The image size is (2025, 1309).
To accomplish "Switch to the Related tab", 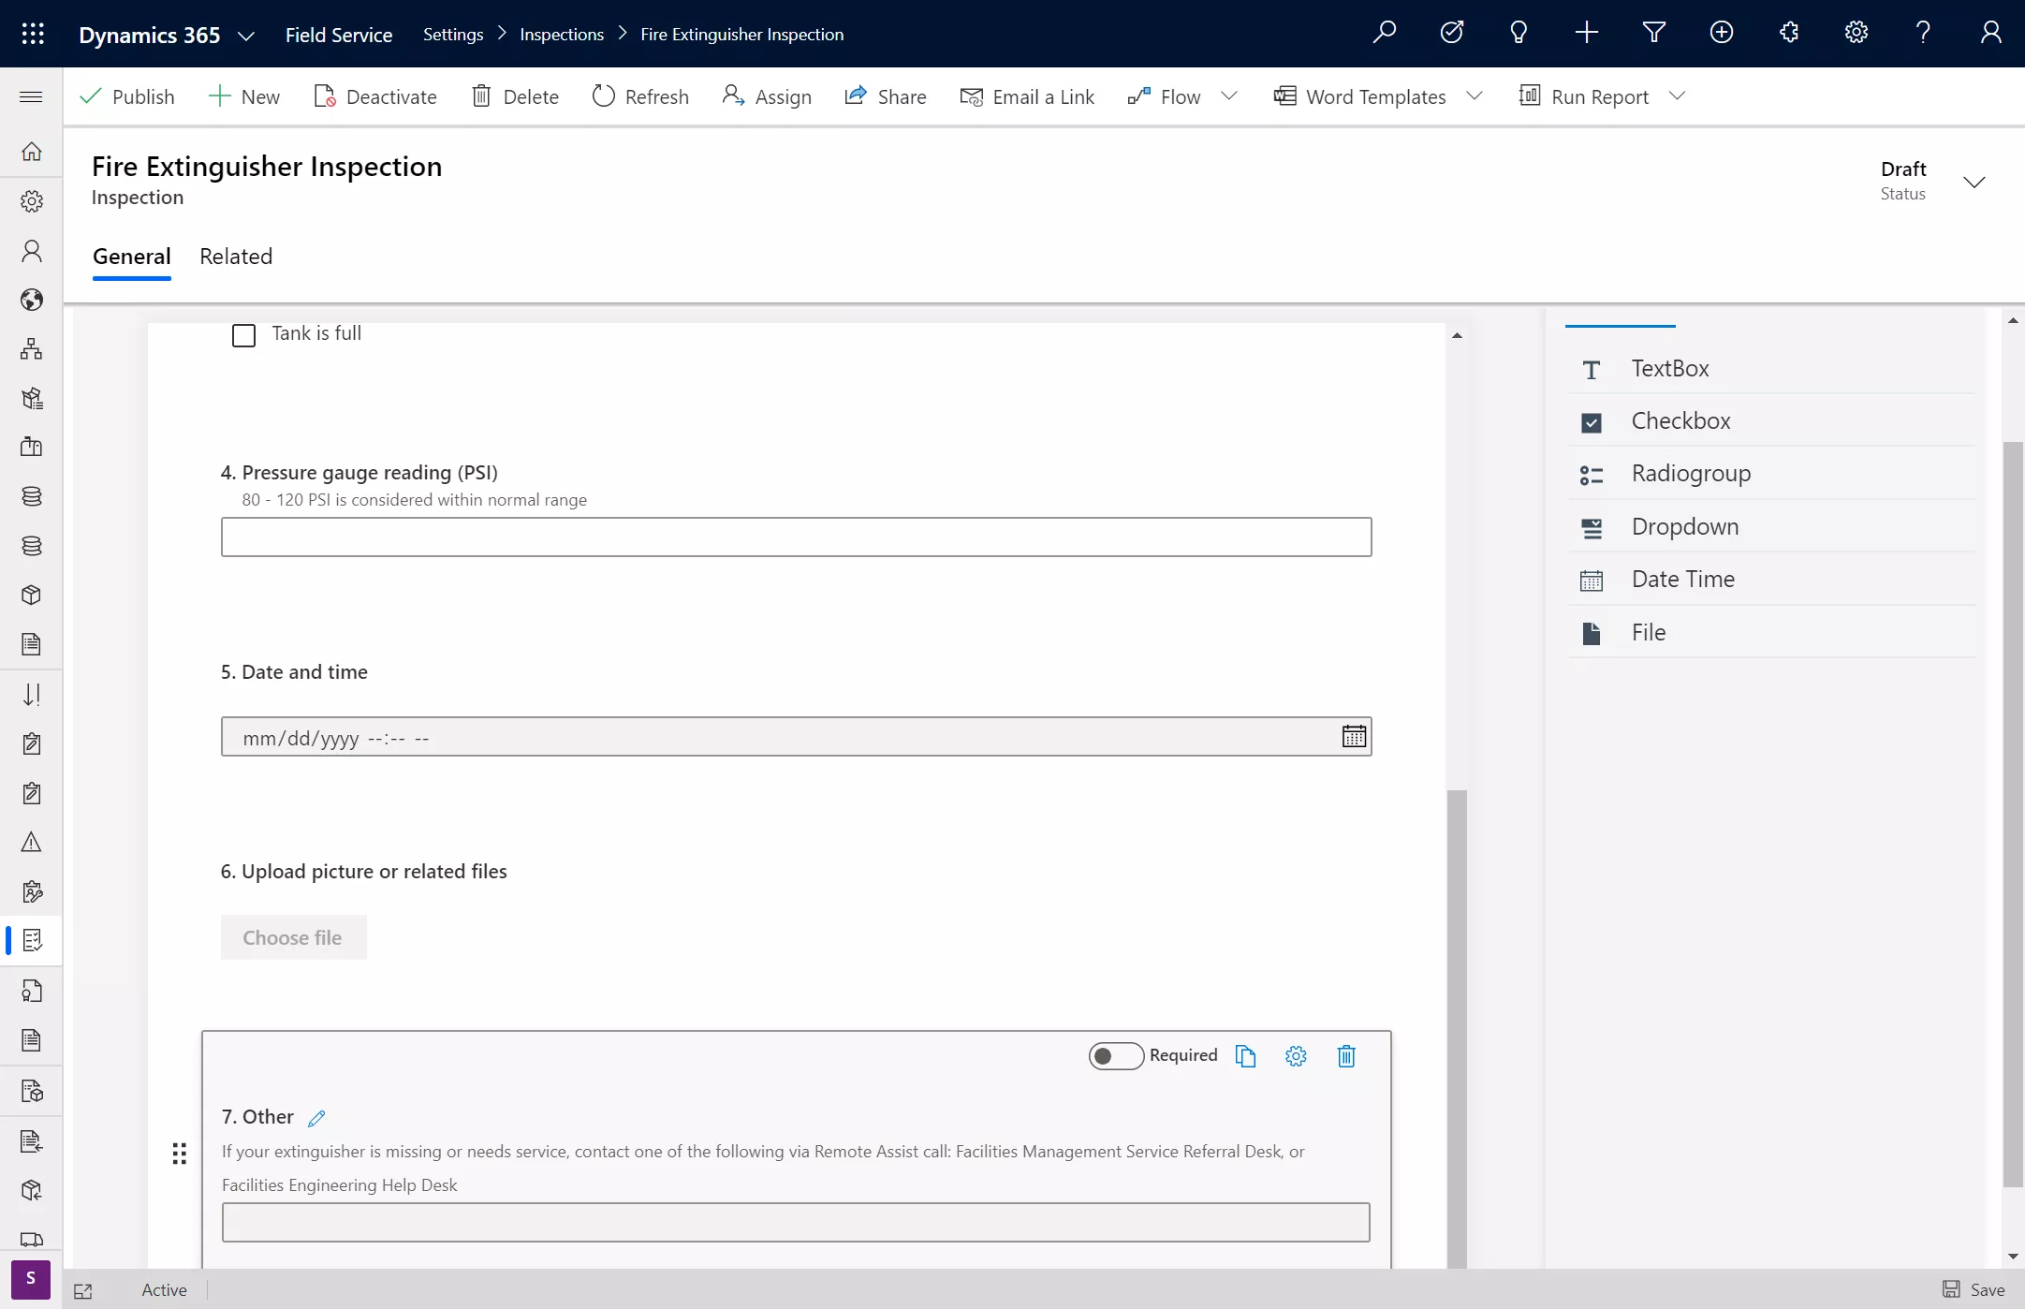I will (x=236, y=257).
